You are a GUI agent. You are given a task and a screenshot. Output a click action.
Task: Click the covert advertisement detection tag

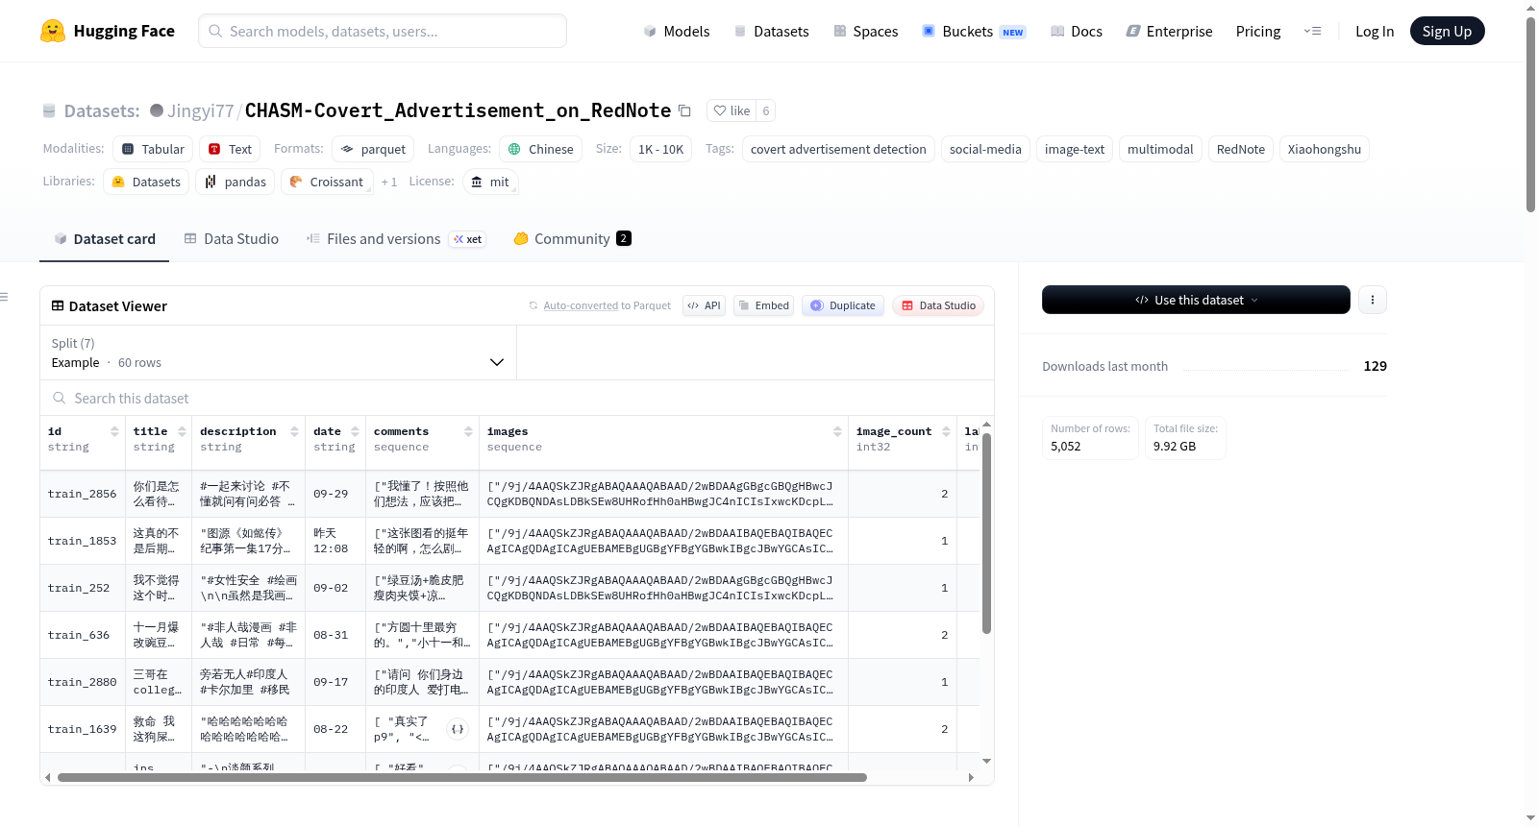[x=838, y=149]
